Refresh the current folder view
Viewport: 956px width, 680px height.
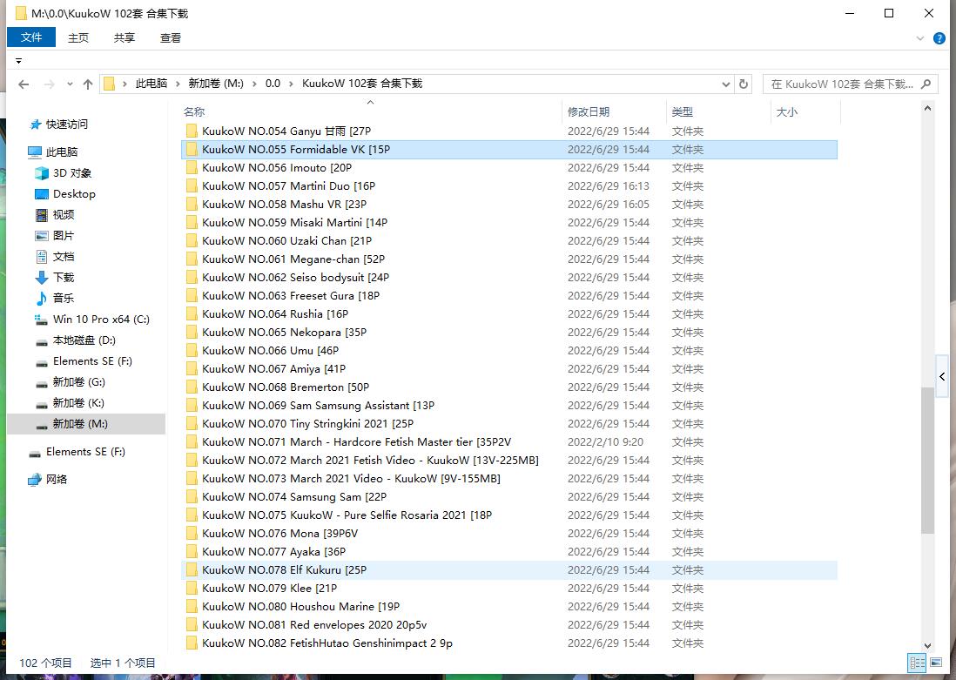(744, 84)
